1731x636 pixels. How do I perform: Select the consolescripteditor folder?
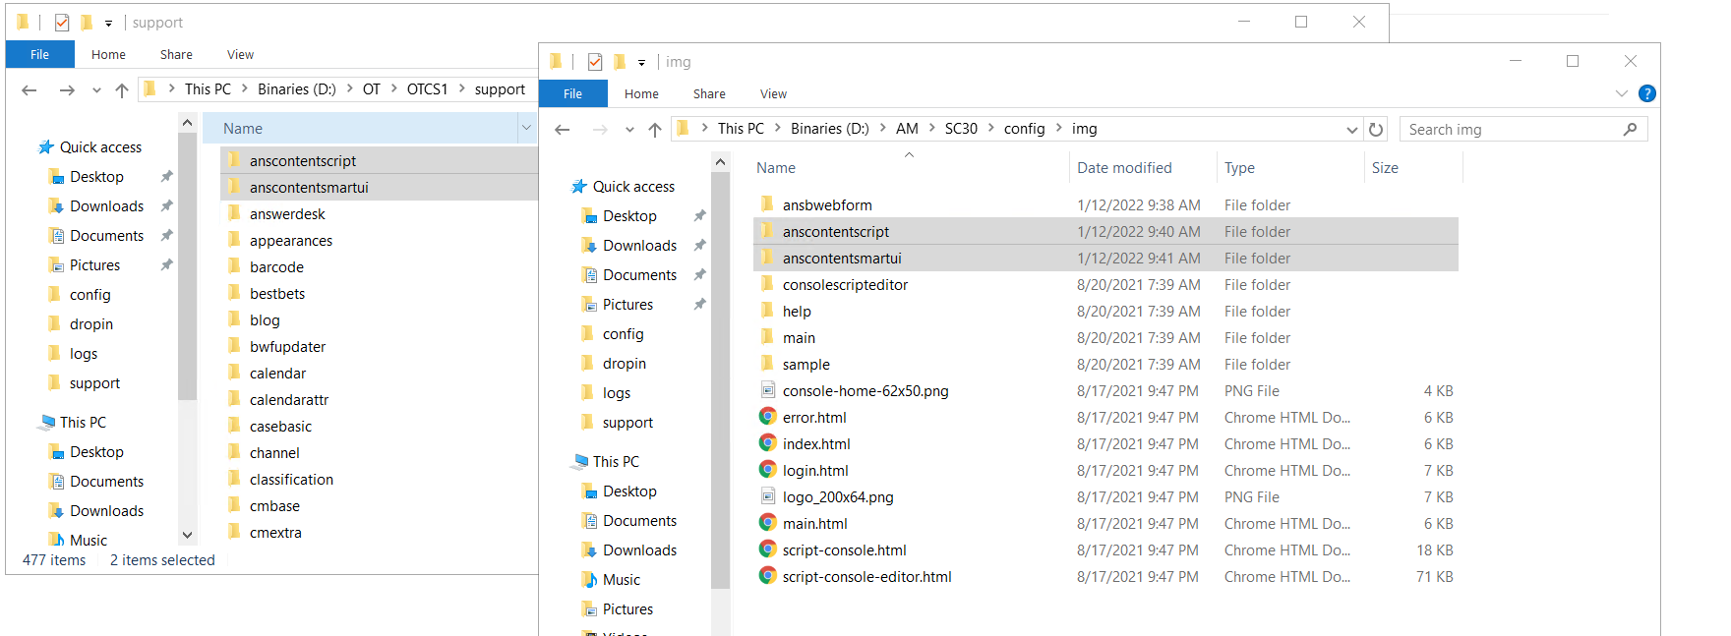[845, 285]
